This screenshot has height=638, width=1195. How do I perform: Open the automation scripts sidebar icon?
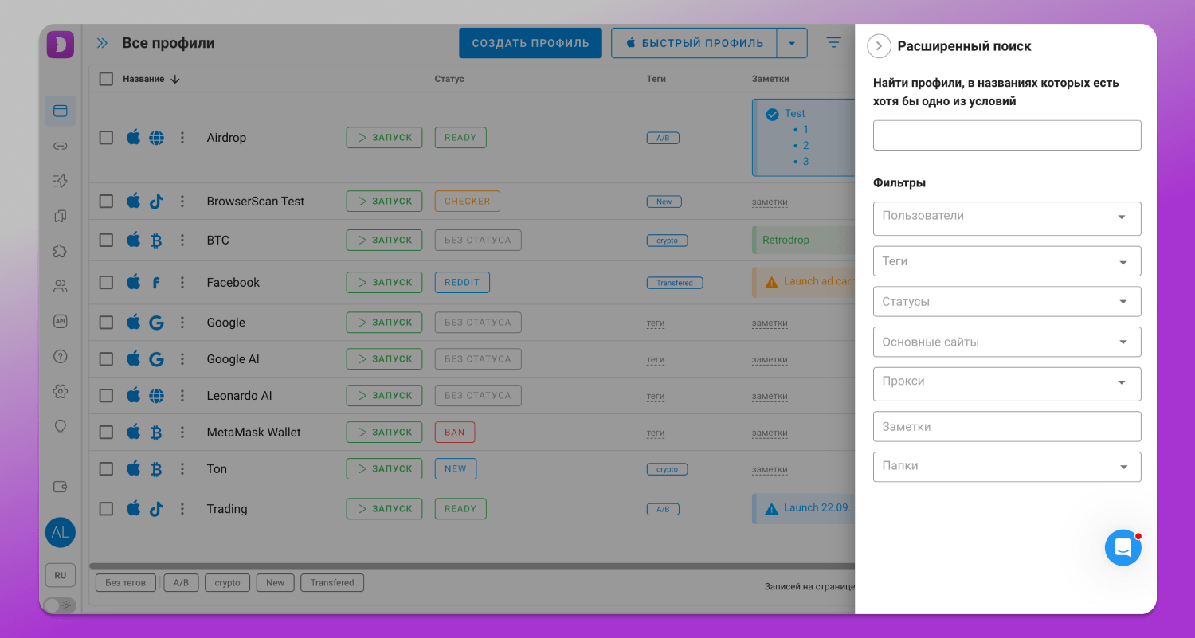61,181
